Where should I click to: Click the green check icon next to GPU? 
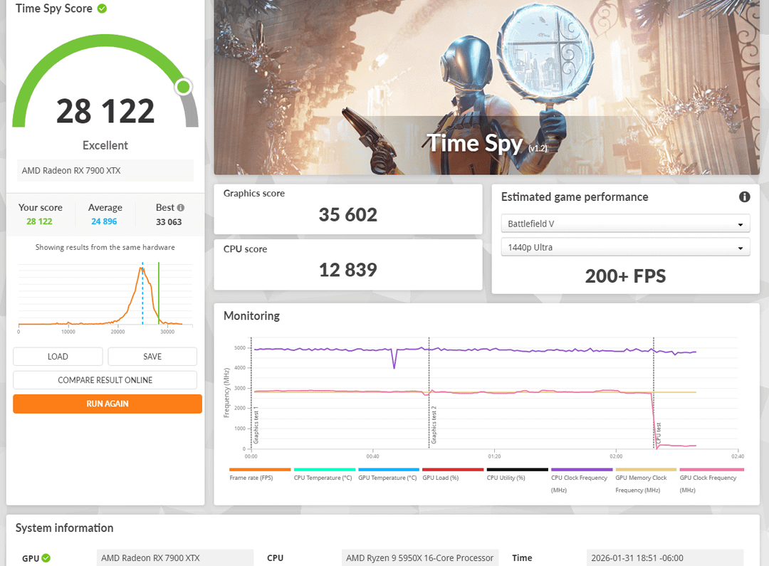coord(46,558)
